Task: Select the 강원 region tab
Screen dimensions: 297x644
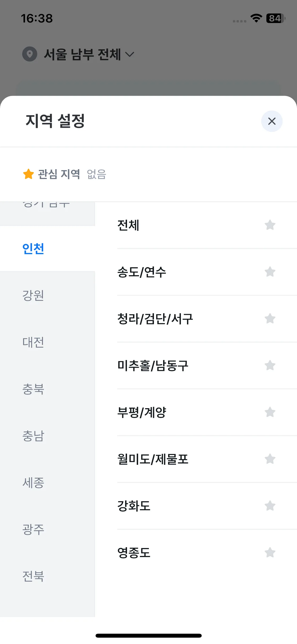Action: (x=48, y=295)
